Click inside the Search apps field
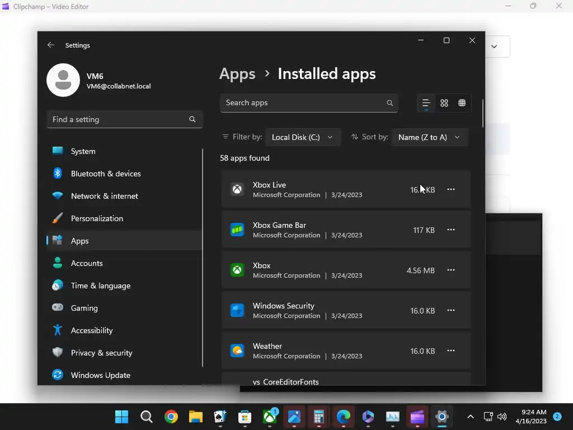 tap(309, 103)
